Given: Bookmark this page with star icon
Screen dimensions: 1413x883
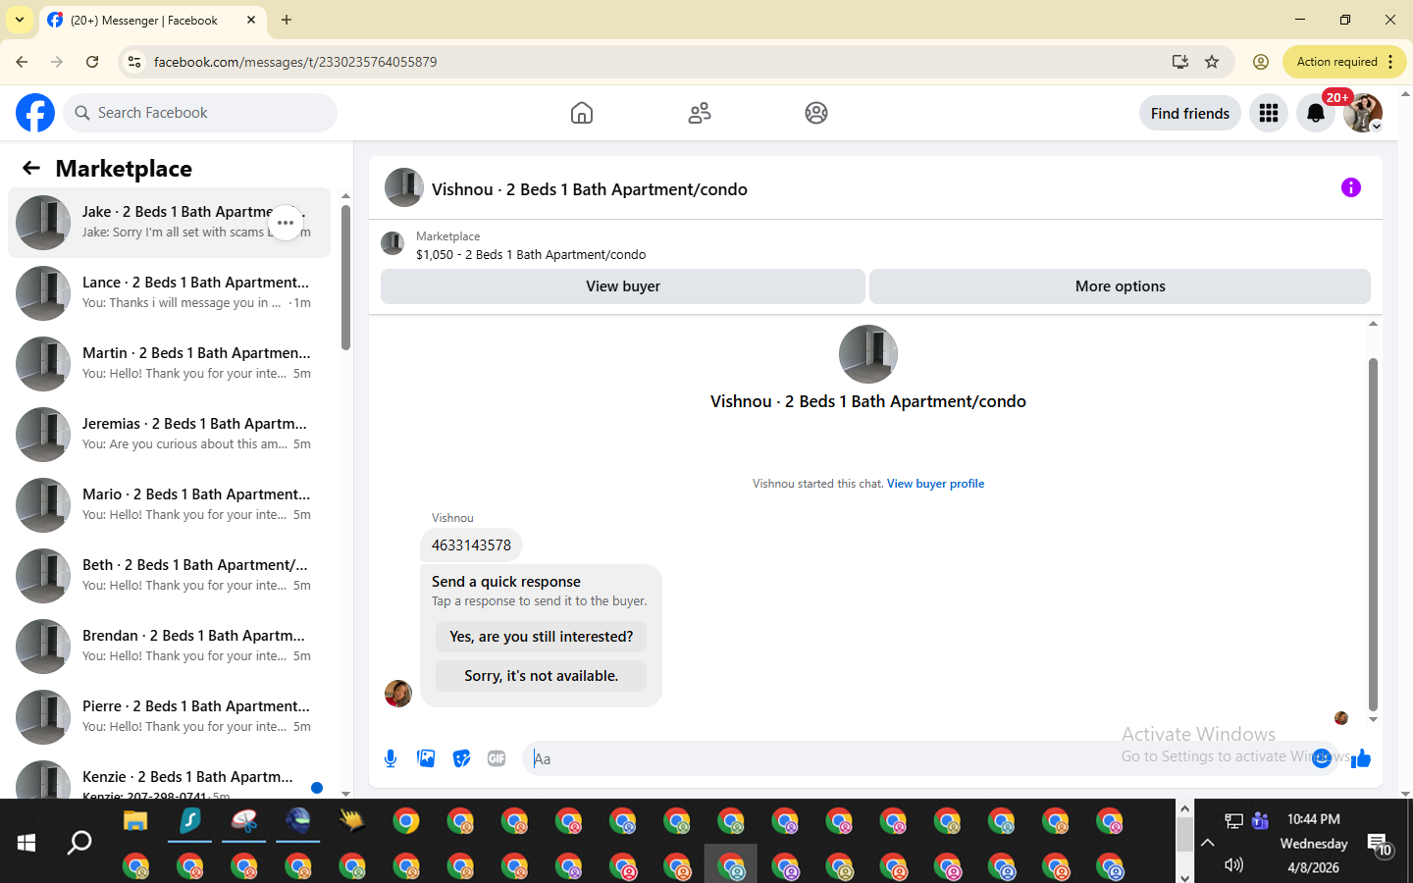Looking at the screenshot, I should coord(1212,62).
